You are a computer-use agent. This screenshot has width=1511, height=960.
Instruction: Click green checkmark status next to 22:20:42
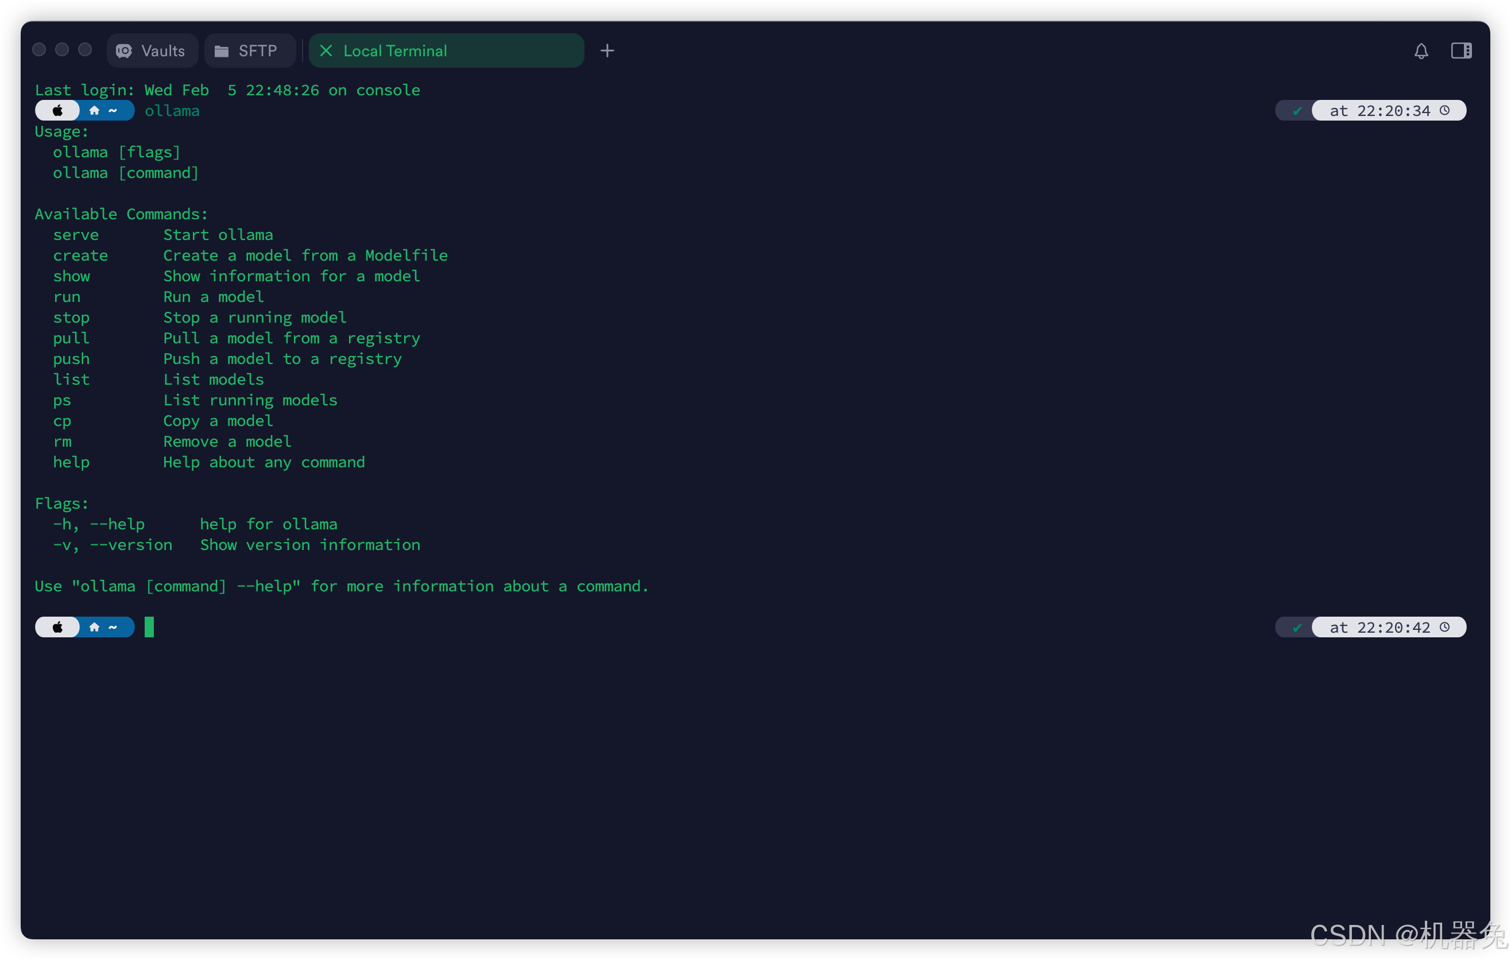[1297, 628]
